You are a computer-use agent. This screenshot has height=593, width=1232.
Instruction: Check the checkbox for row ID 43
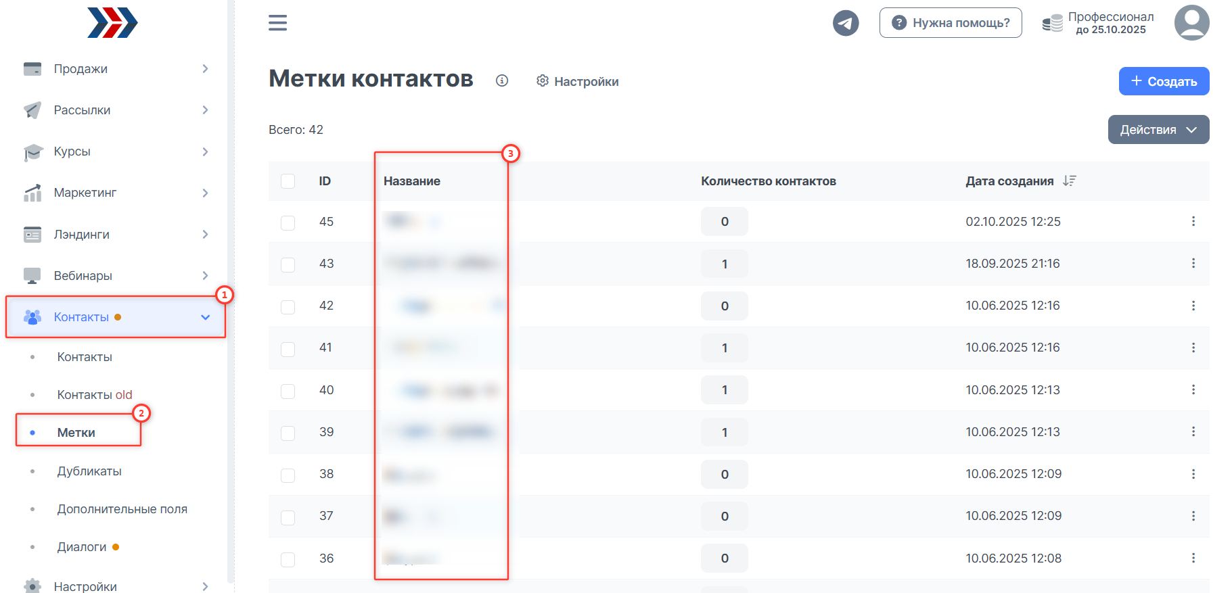[288, 264]
